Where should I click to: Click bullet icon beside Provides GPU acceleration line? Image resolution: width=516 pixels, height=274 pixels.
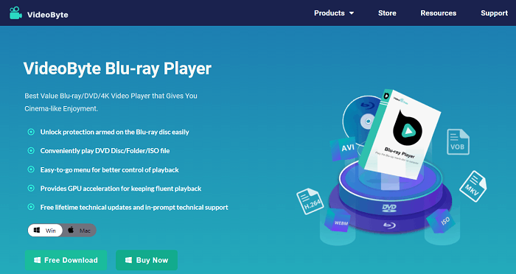(x=31, y=188)
